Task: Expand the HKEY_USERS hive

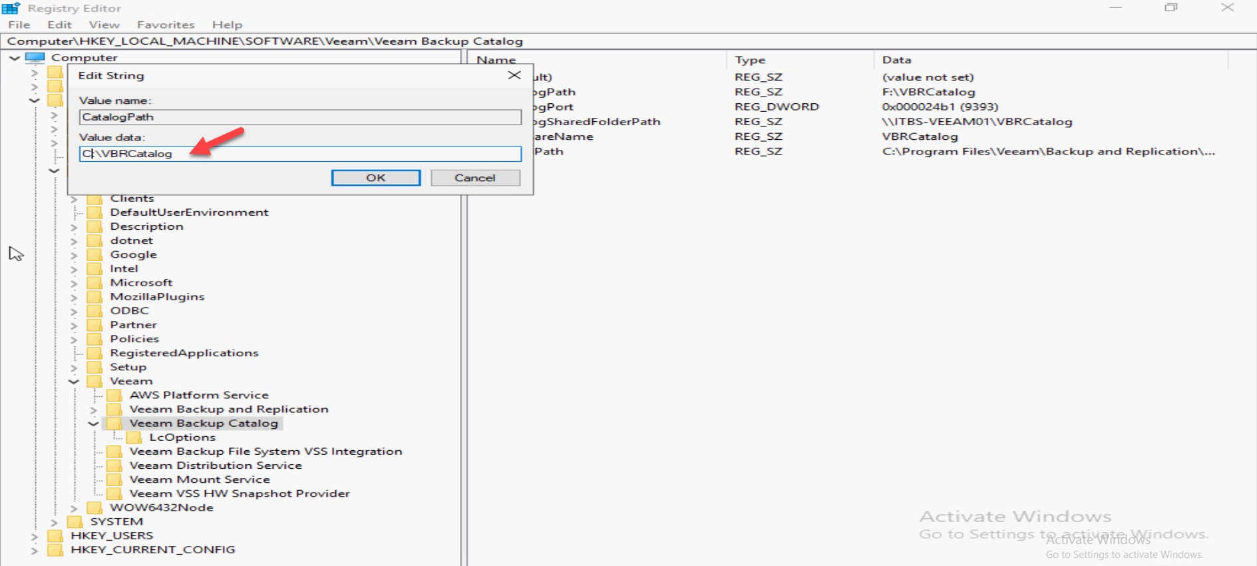Action: coord(35,536)
